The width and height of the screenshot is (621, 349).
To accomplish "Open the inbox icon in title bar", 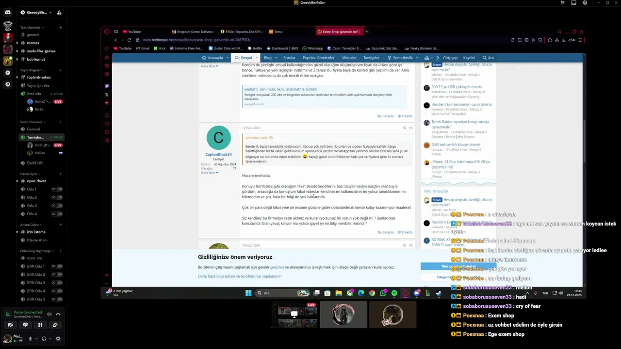I will (573, 3).
